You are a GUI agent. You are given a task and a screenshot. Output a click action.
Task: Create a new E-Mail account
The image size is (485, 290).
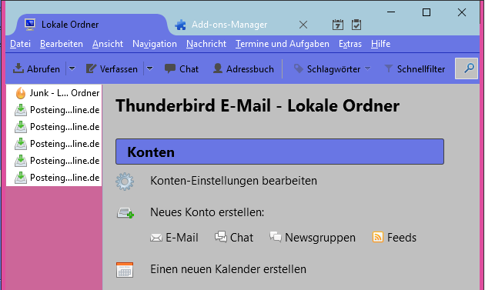[174, 238]
